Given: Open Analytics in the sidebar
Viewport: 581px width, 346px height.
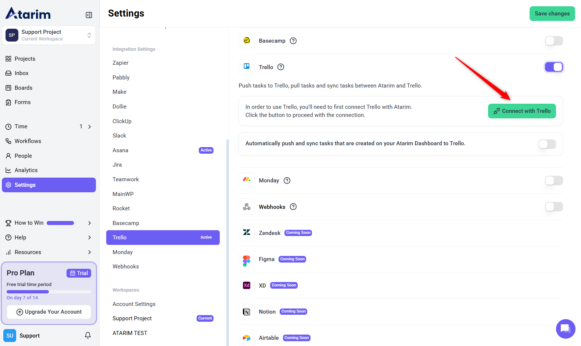Looking at the screenshot, I should [26, 170].
